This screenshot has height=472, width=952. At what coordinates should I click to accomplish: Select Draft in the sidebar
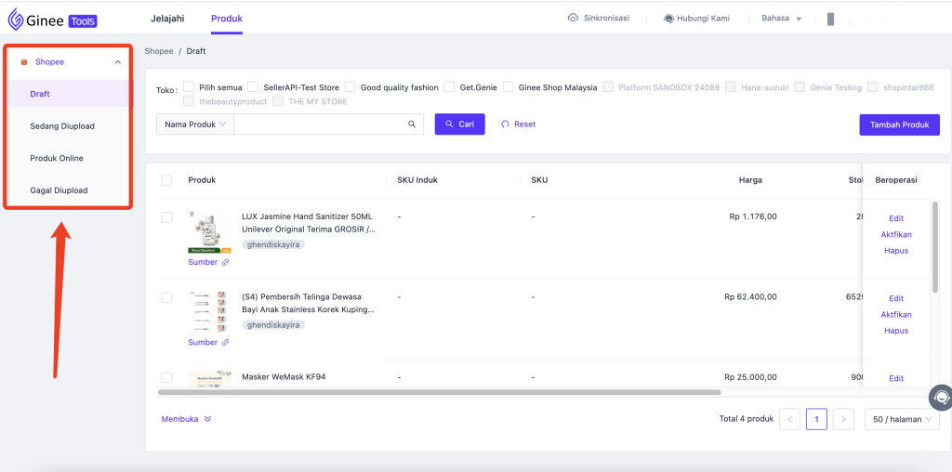(x=69, y=94)
